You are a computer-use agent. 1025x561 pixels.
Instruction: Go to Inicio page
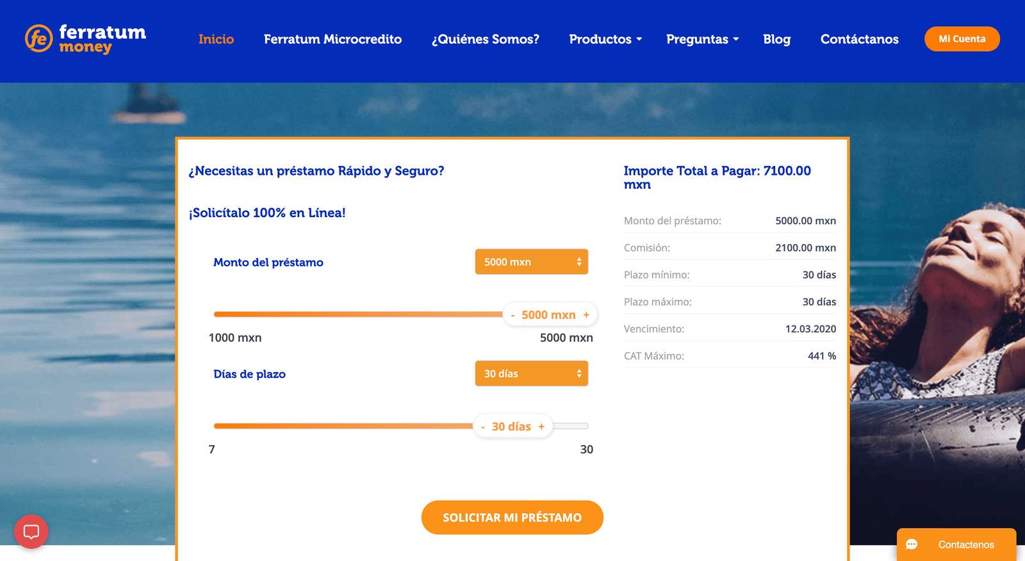217,39
